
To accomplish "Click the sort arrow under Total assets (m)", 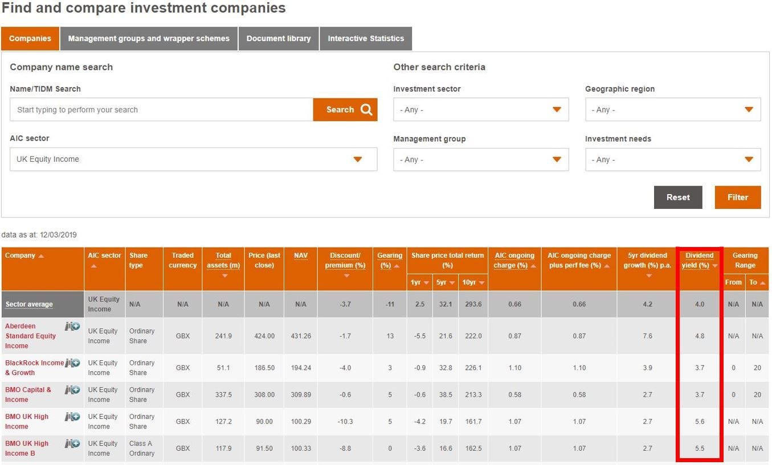I will pyautogui.click(x=224, y=275).
